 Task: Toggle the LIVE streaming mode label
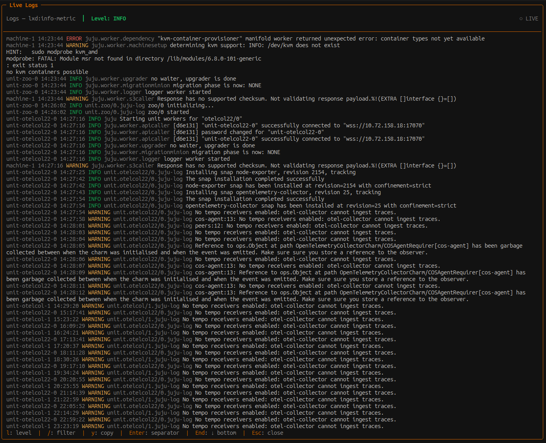tap(531, 18)
